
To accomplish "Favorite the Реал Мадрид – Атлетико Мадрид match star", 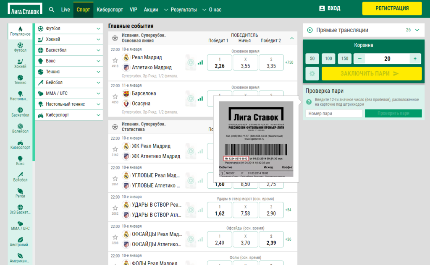I will coord(115,60).
